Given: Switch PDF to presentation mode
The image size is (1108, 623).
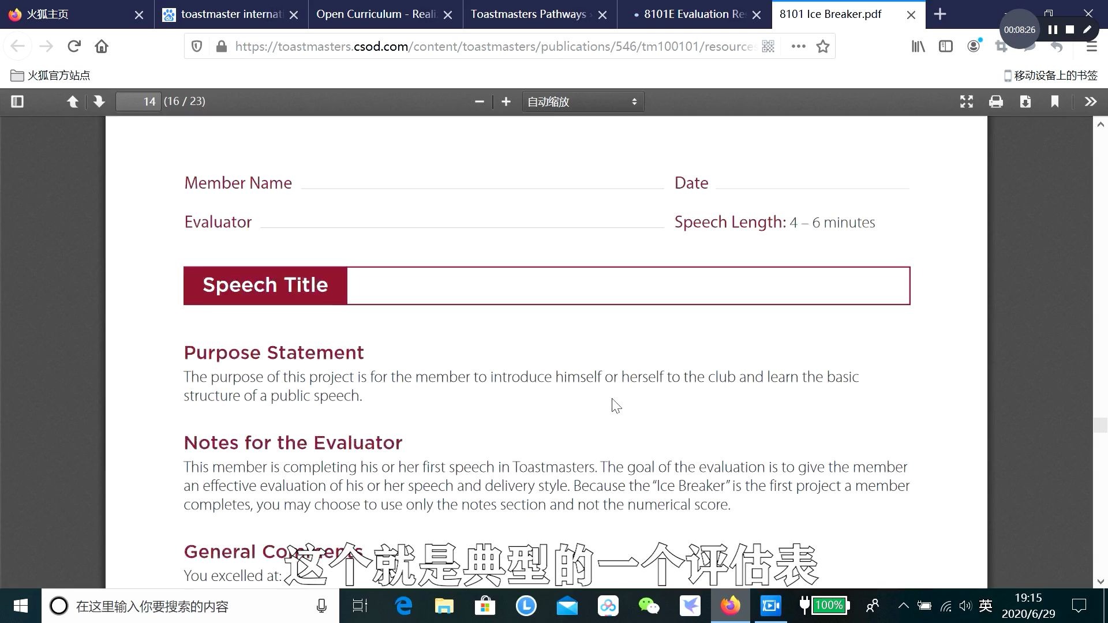Looking at the screenshot, I should pos(967,102).
